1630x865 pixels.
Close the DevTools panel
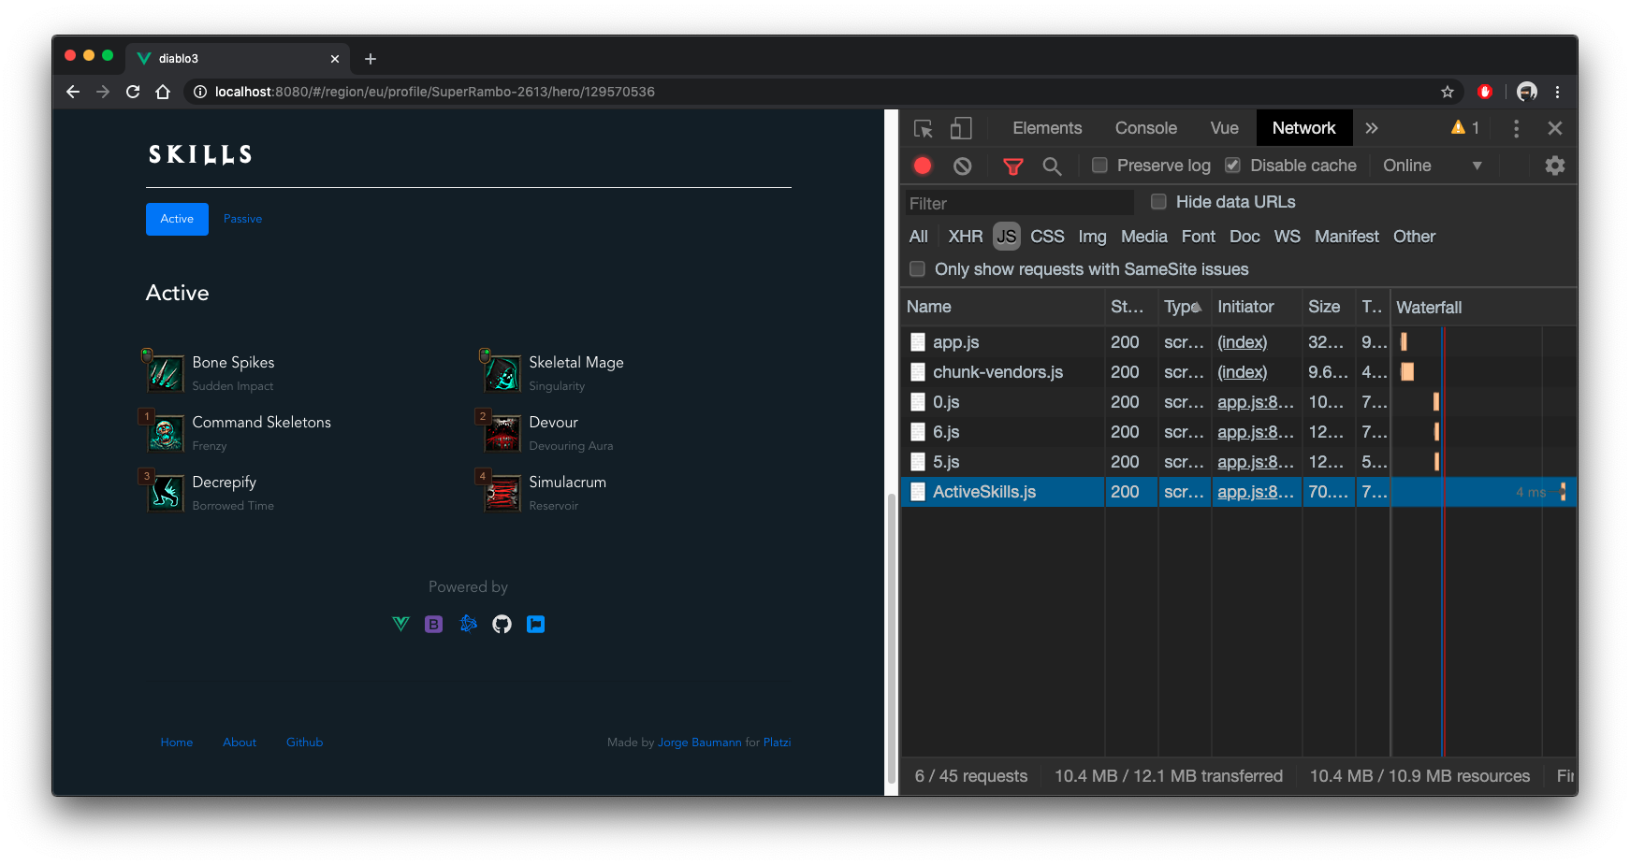click(x=1554, y=128)
